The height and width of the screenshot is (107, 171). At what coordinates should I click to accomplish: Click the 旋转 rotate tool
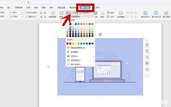tap(103, 15)
